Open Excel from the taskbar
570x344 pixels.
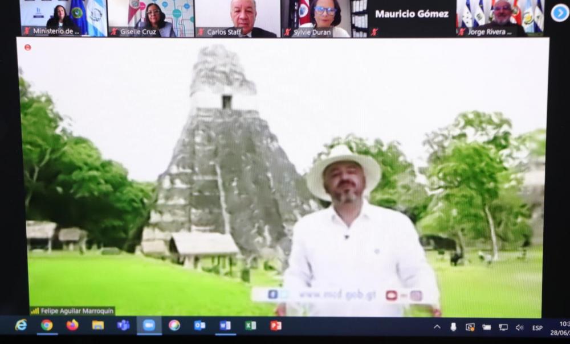click(x=250, y=325)
